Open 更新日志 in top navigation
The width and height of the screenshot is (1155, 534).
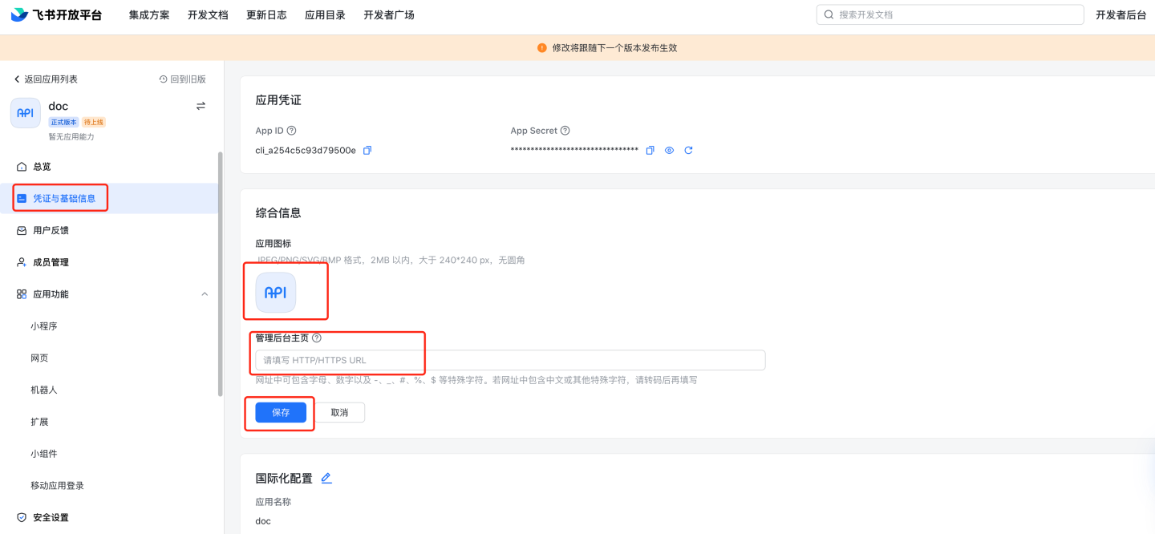point(266,14)
